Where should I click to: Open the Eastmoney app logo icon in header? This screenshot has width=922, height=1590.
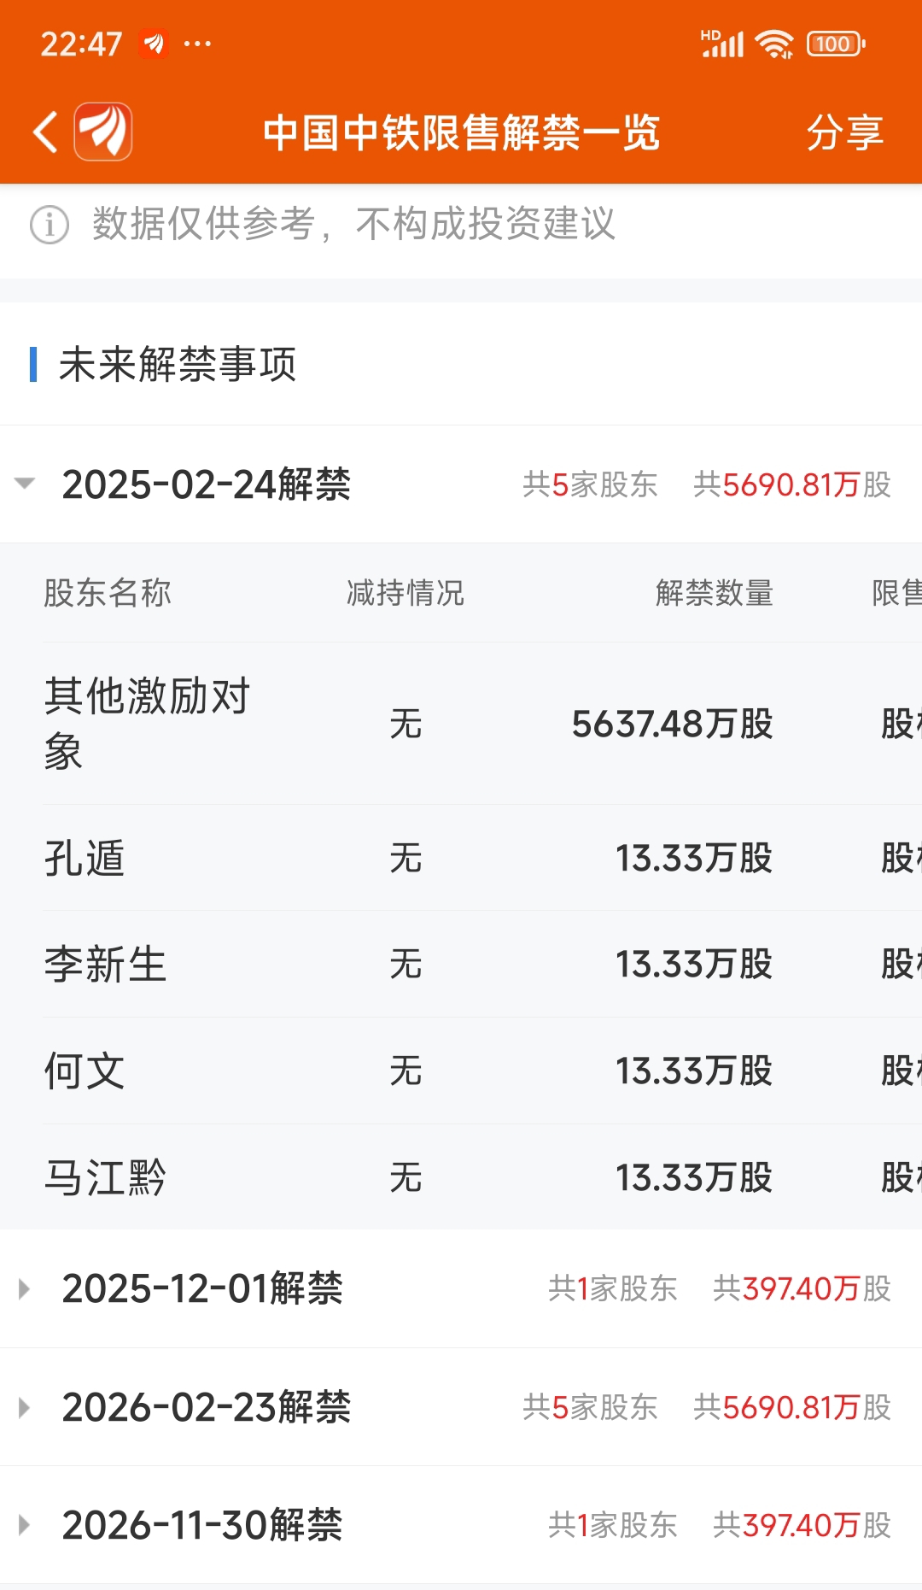[103, 132]
